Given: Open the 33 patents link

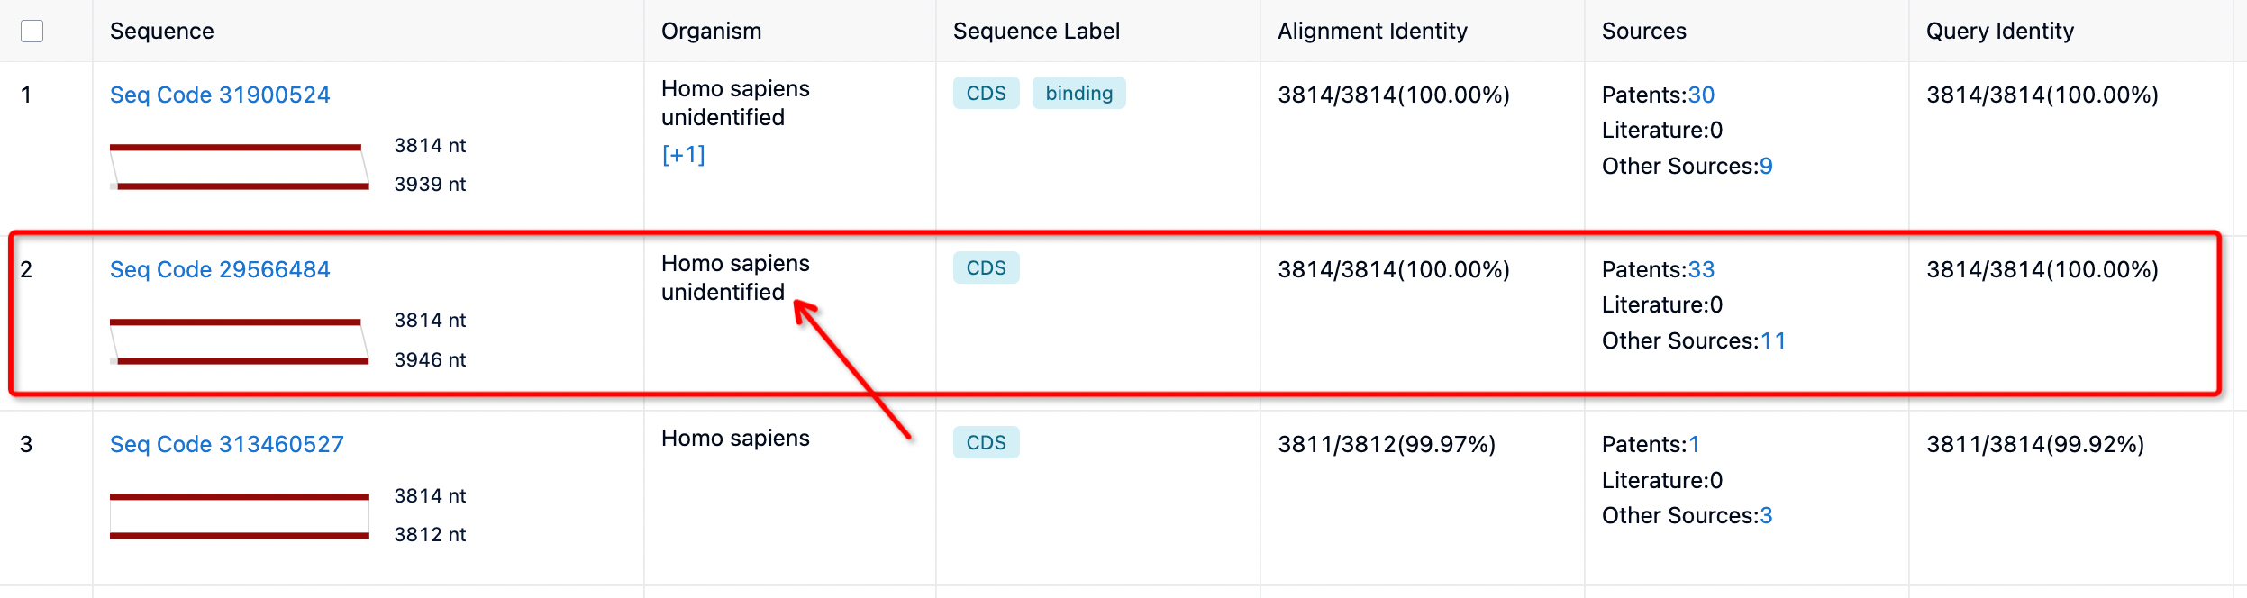Looking at the screenshot, I should [1701, 269].
